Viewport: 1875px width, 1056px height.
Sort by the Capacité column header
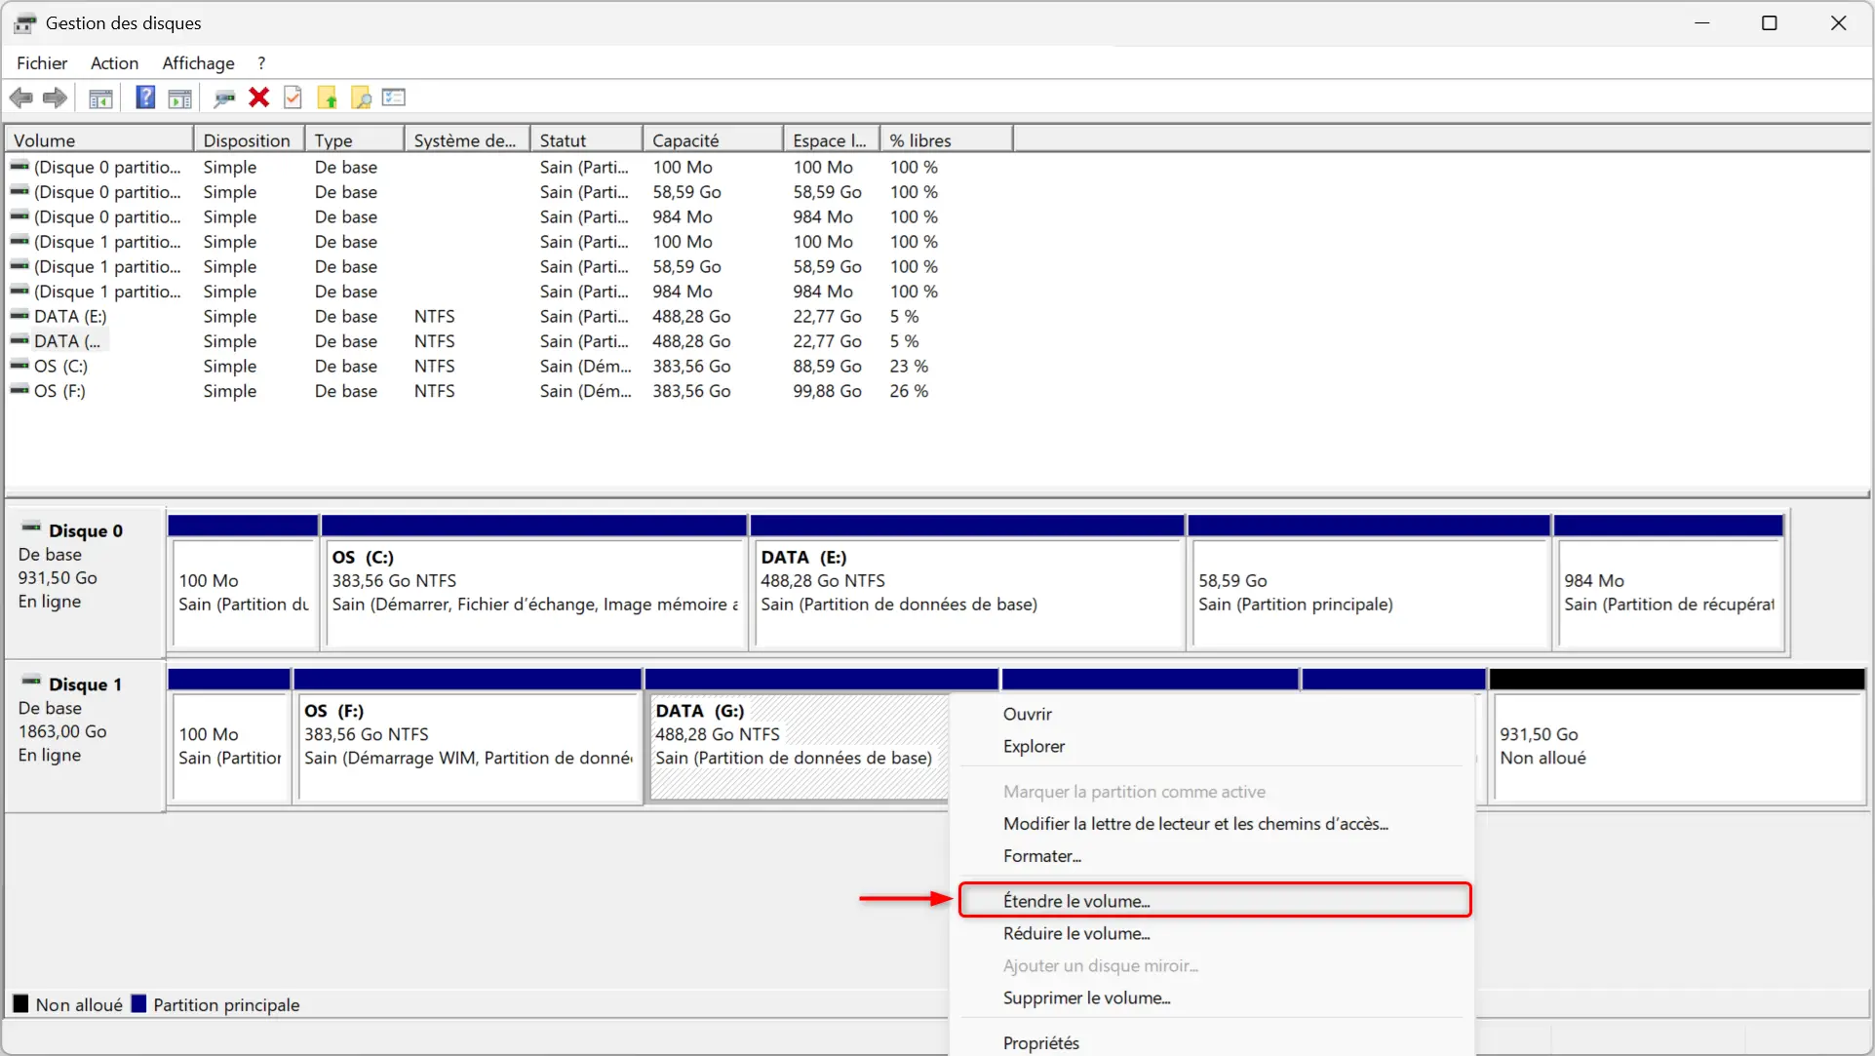tap(714, 140)
